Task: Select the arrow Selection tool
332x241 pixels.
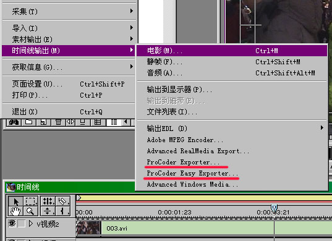Action: tap(15, 201)
